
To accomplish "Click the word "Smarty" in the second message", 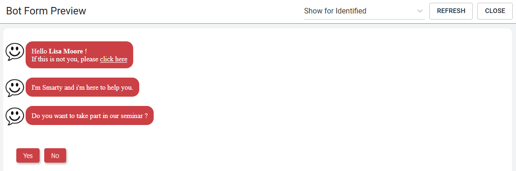I will pyautogui.click(x=52, y=88).
